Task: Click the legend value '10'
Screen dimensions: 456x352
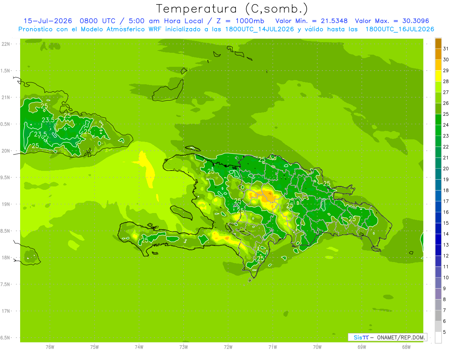Action: click(x=446, y=277)
